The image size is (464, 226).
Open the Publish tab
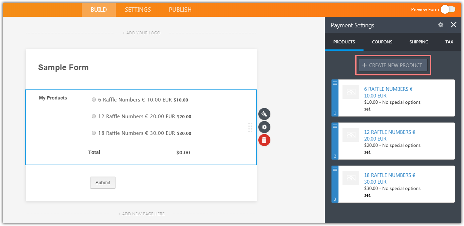pyautogui.click(x=180, y=10)
